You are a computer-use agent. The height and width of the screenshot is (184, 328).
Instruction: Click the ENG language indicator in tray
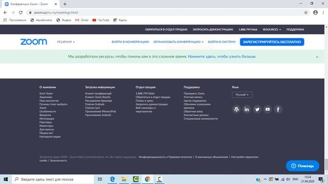click(x=295, y=179)
